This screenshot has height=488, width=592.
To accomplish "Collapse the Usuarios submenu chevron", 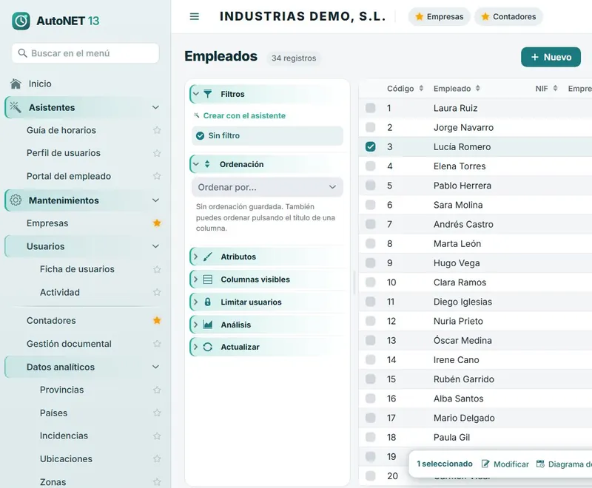I will pyautogui.click(x=155, y=246).
